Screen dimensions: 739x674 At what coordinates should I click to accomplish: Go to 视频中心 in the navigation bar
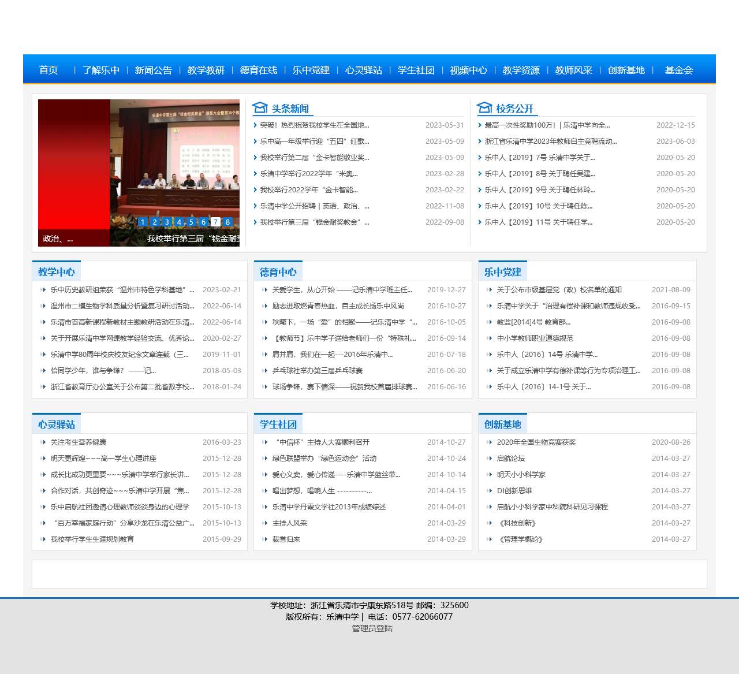[x=468, y=70]
